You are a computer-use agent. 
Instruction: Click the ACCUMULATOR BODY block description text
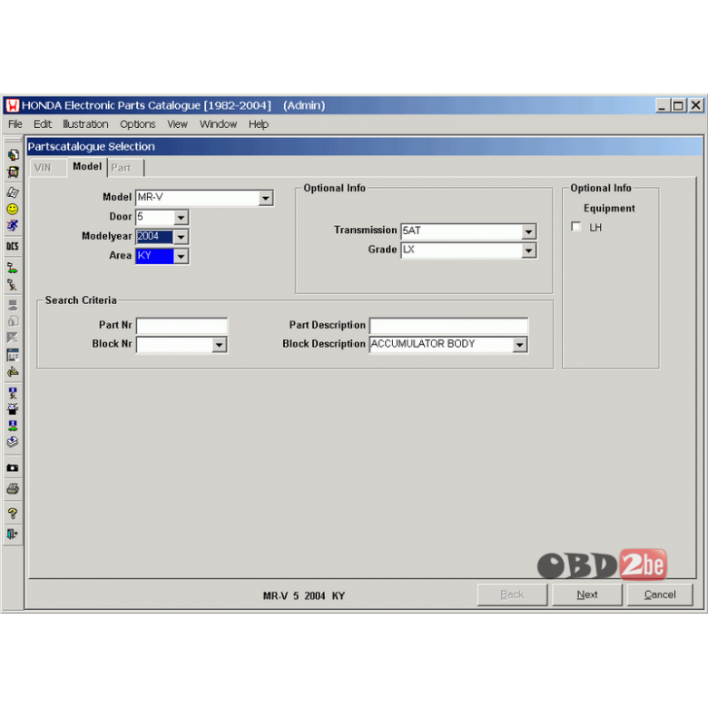pyautogui.click(x=423, y=344)
